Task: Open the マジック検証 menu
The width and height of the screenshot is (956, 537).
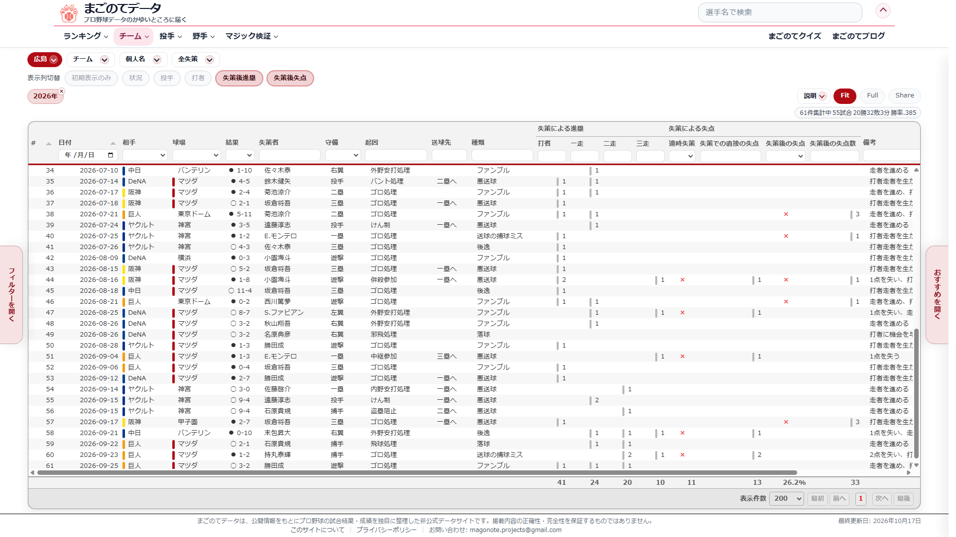Action: click(251, 36)
